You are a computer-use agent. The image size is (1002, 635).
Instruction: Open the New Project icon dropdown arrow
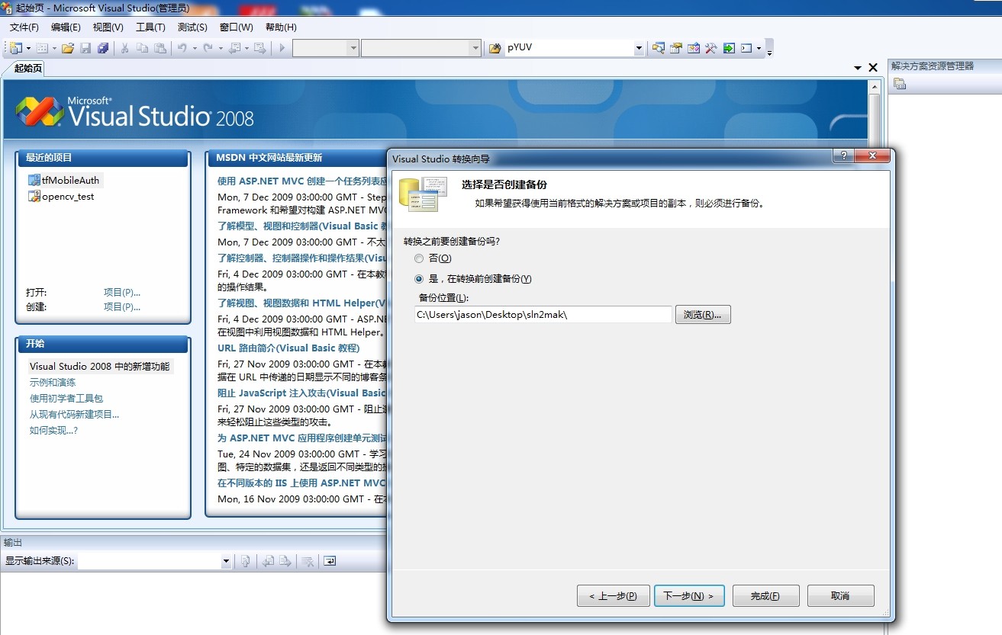tap(27, 48)
